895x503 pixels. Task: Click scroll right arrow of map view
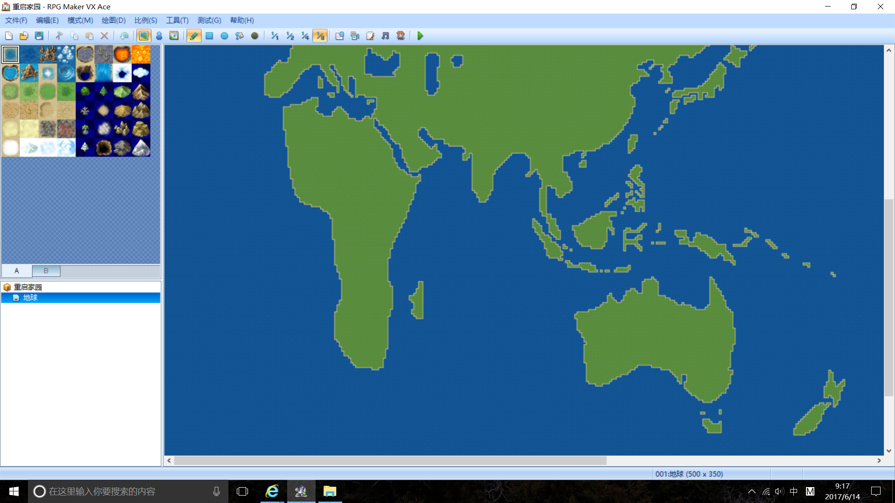(879, 461)
